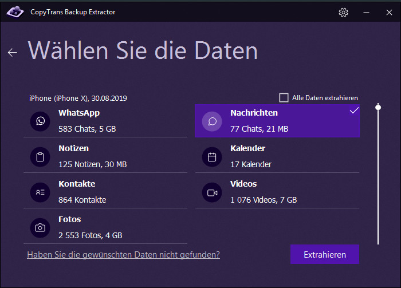
Task: Click the vertical scrollbar thumb
Action: coord(378,107)
